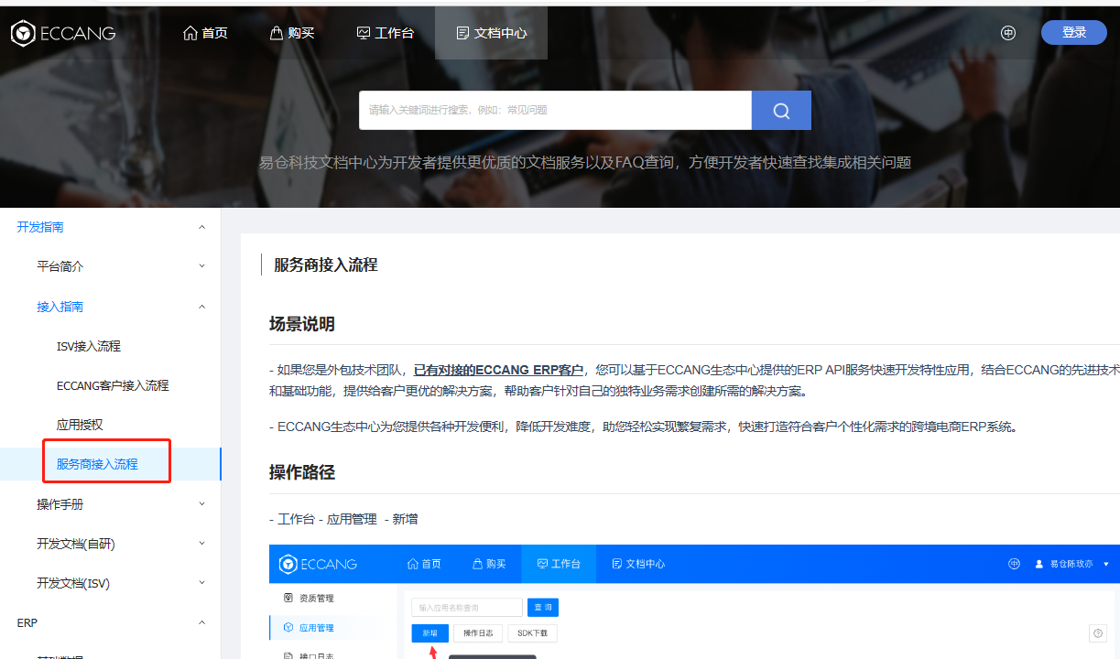Click the blue magnifier search button
The image size is (1120, 659).
(x=781, y=111)
